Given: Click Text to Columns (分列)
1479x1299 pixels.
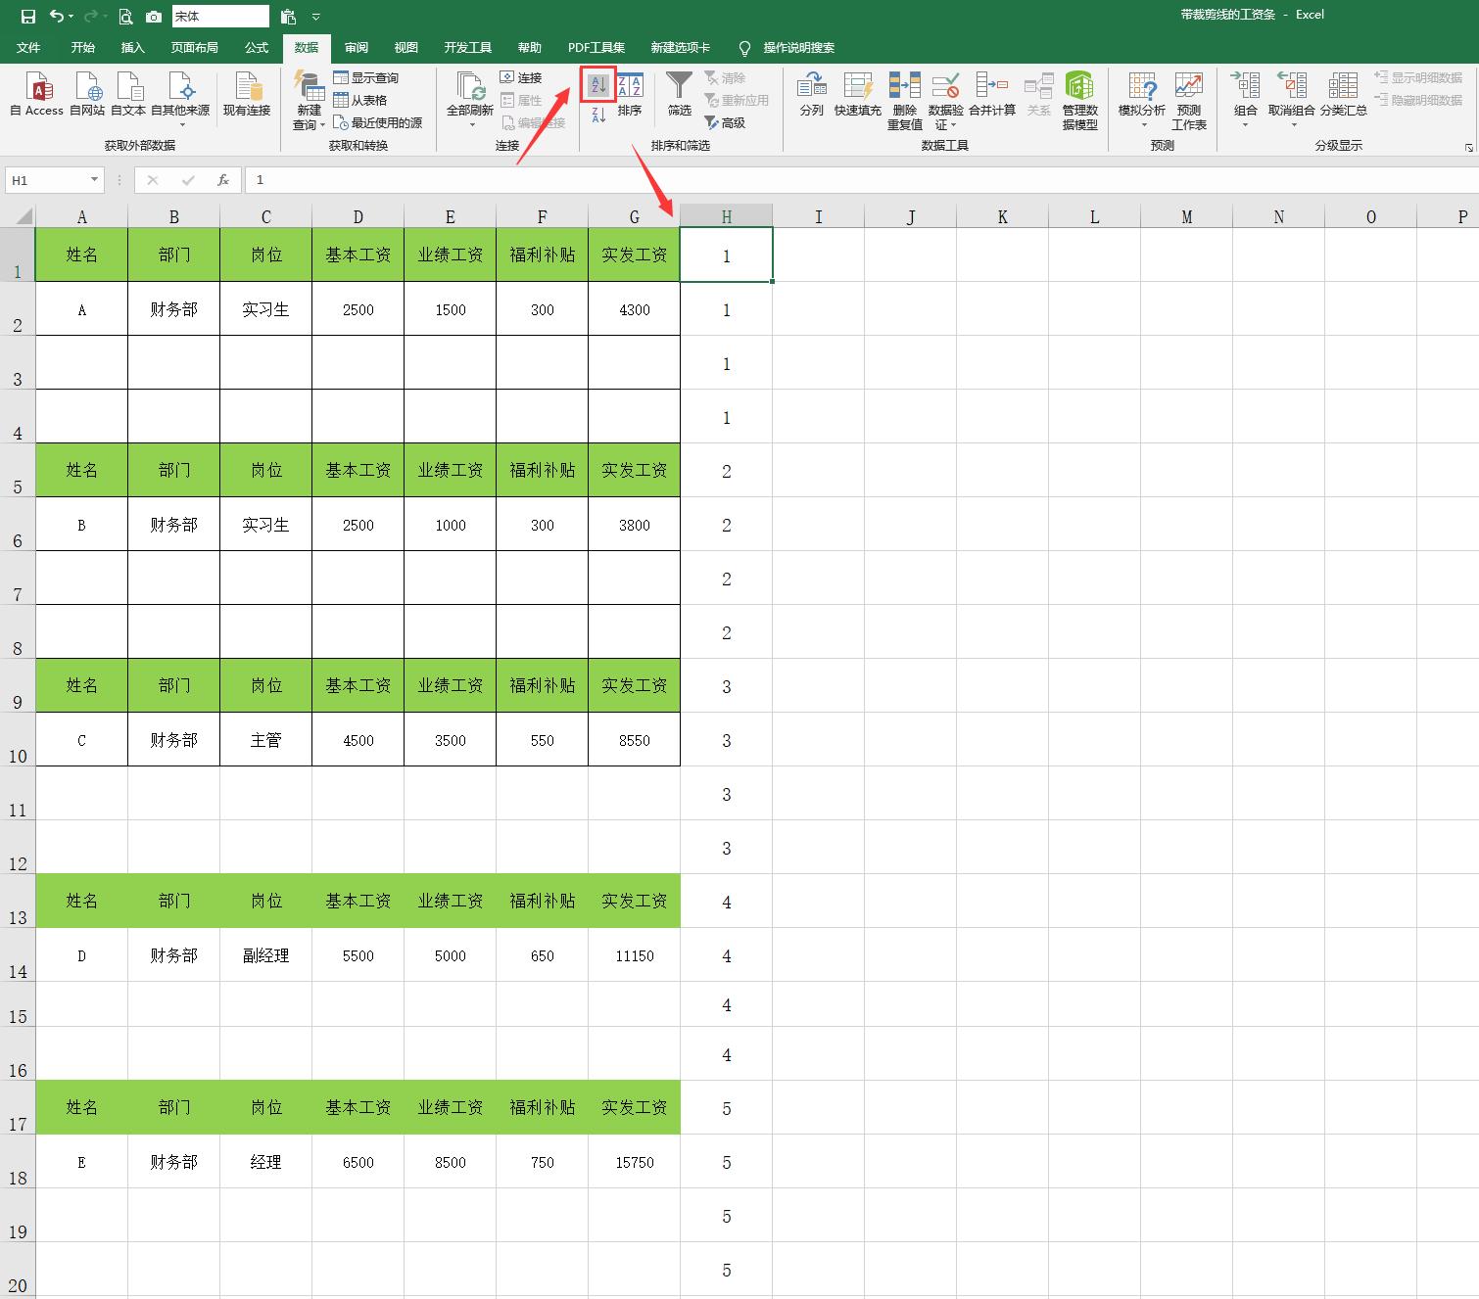Looking at the screenshot, I should pyautogui.click(x=812, y=95).
